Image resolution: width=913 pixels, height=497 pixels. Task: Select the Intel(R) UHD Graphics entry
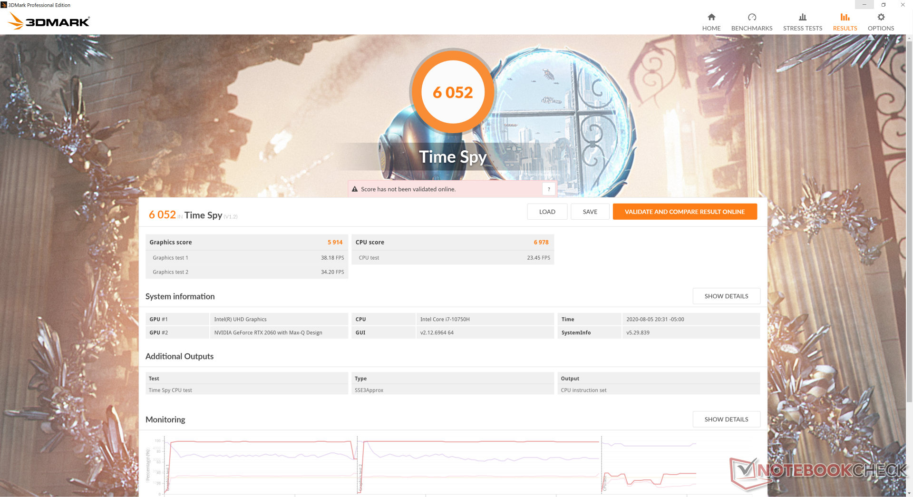pyautogui.click(x=279, y=319)
